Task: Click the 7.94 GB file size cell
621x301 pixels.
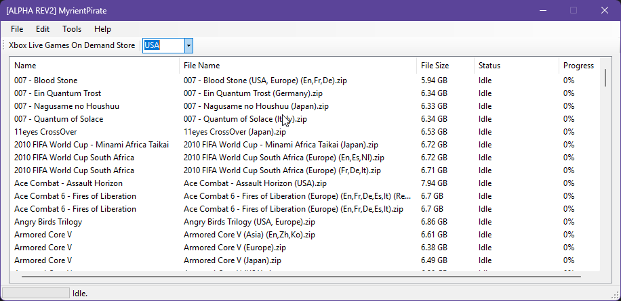Action: pos(434,183)
